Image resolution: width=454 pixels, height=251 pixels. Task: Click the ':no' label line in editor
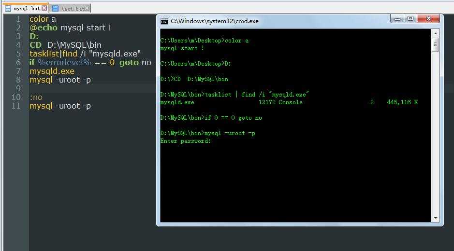tap(36, 97)
